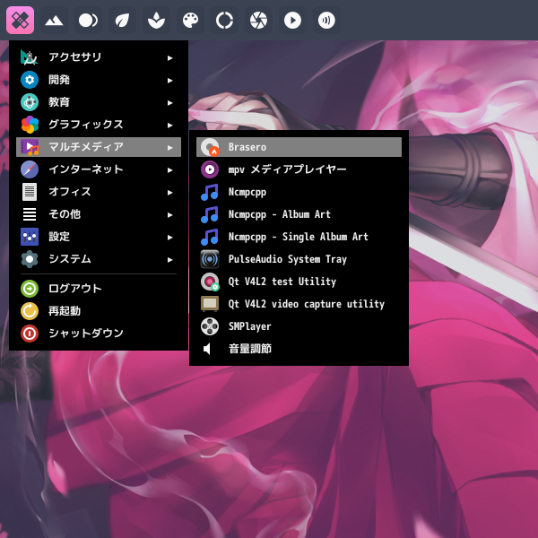Screen dimensions: 538x538
Task: Choose 再起動 to reboot
Action: [x=99, y=311]
